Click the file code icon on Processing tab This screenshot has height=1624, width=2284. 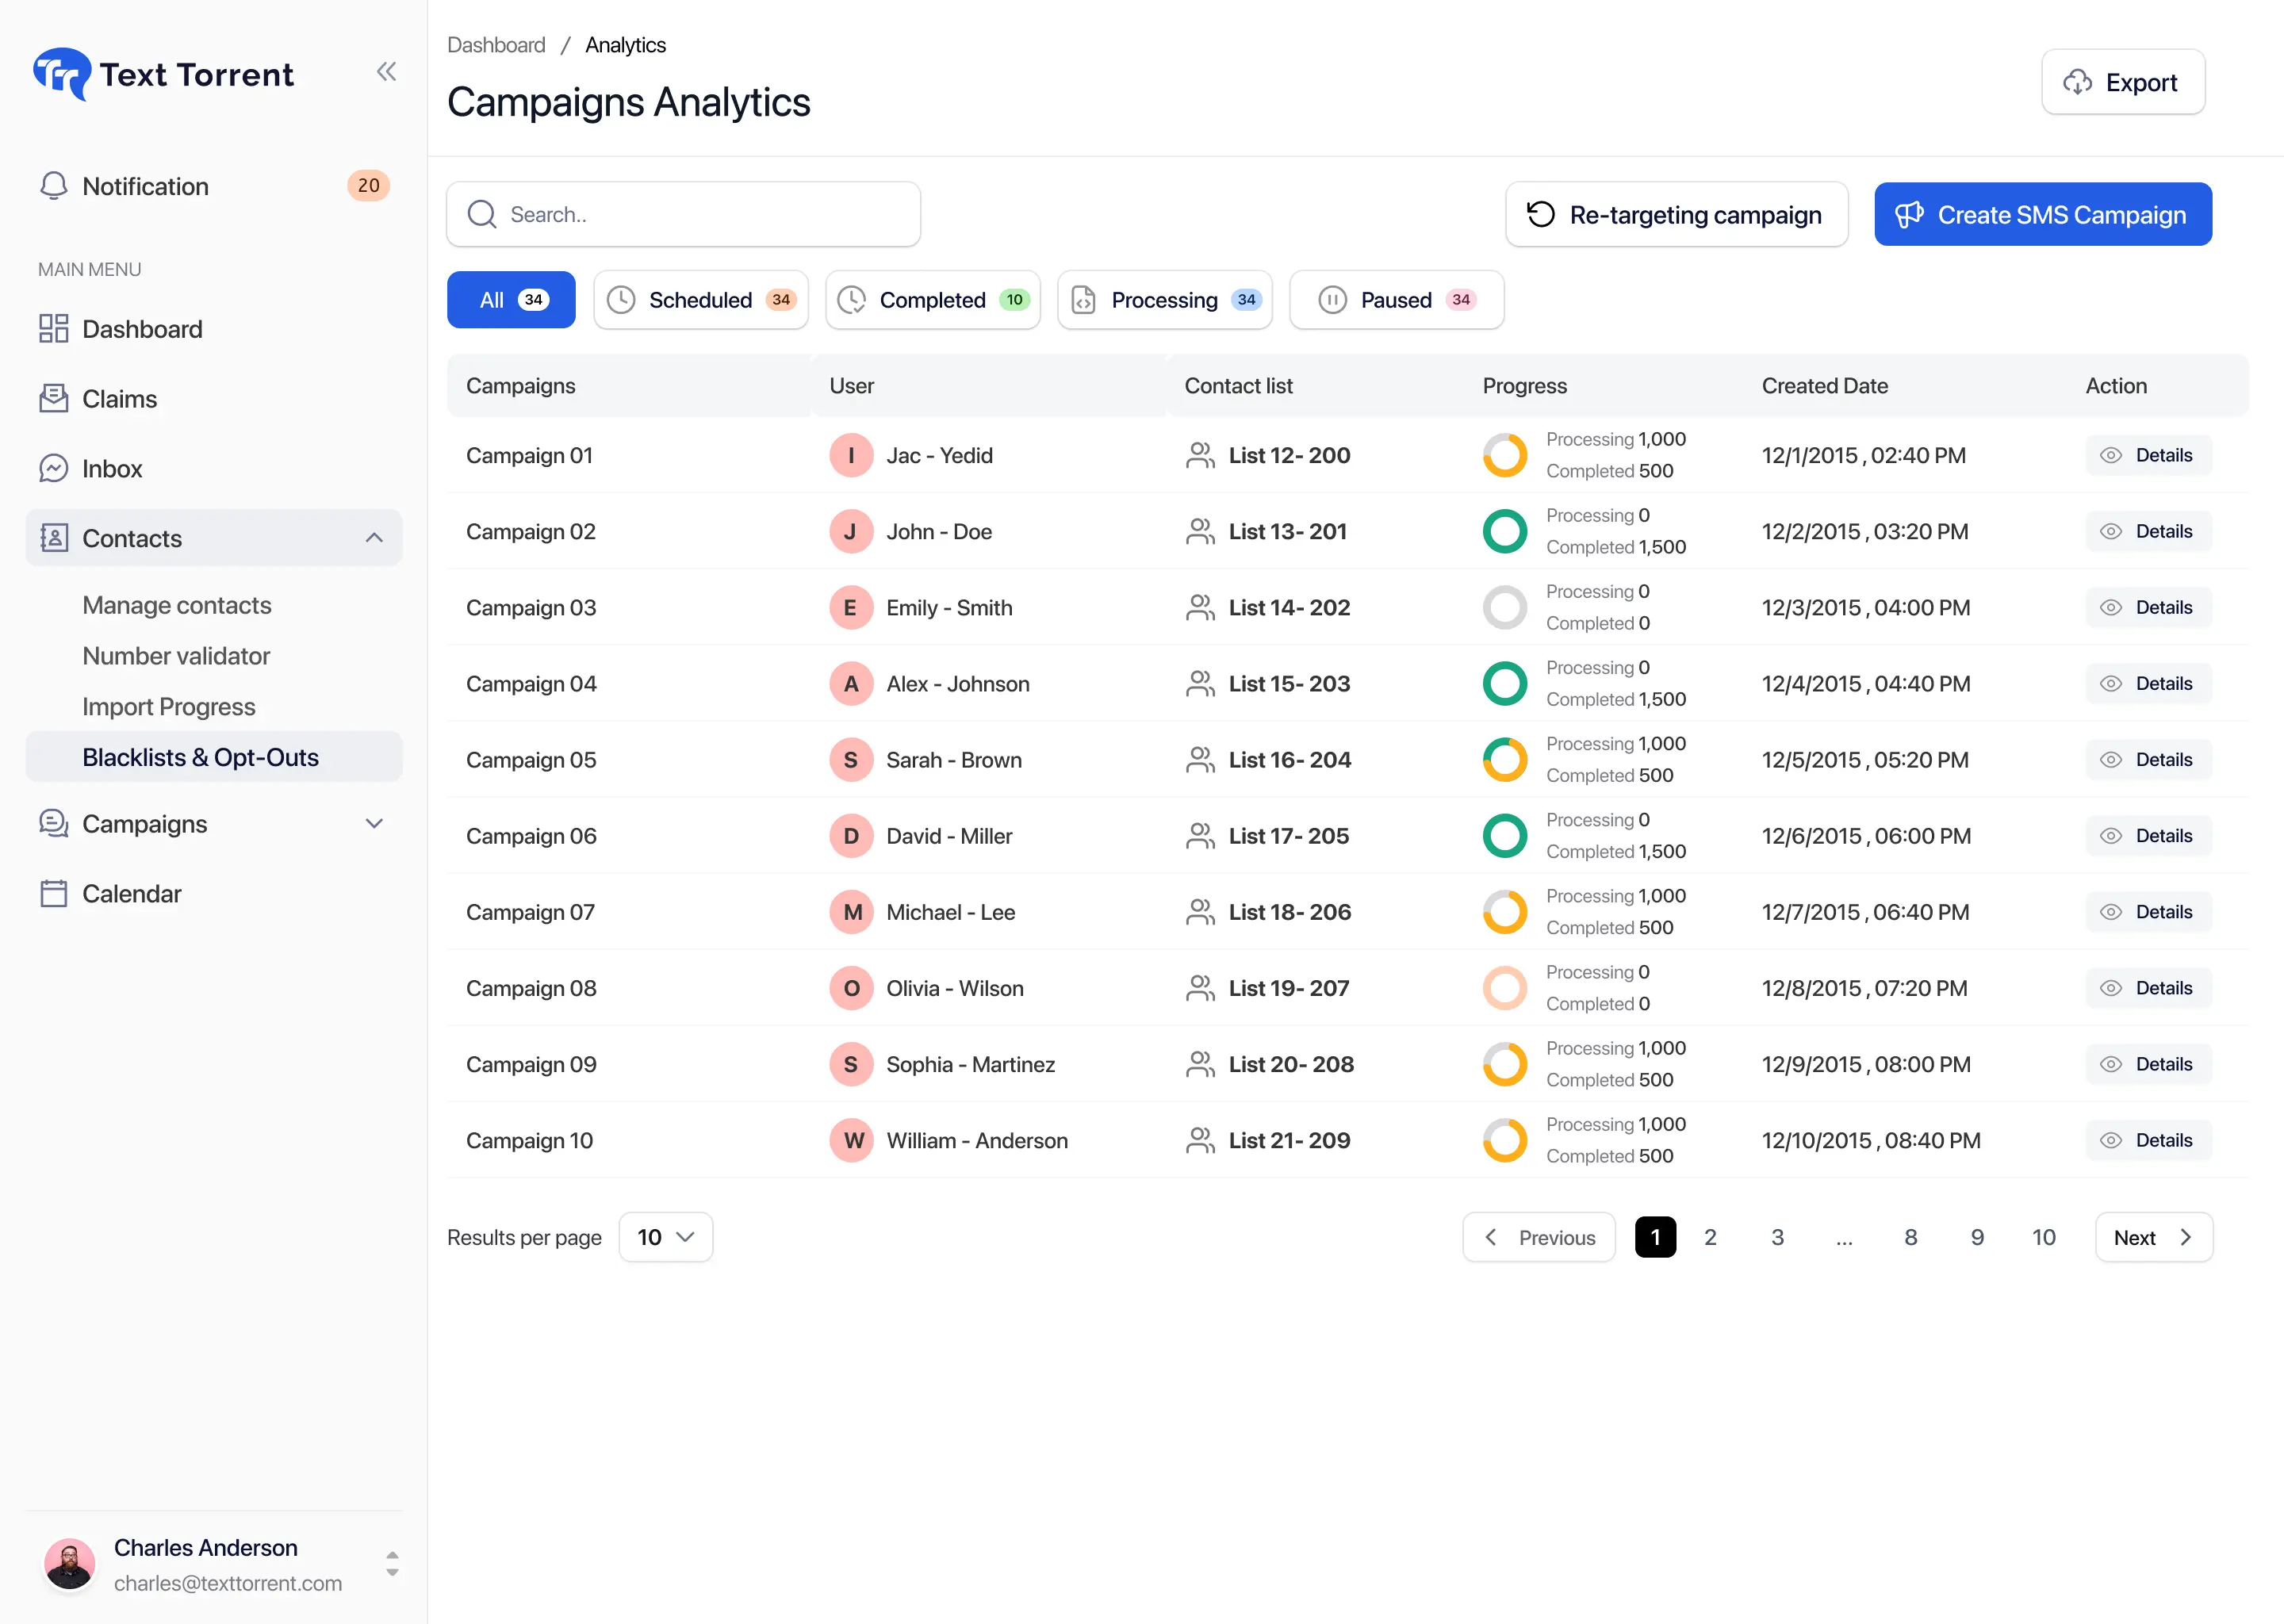pyautogui.click(x=1084, y=300)
